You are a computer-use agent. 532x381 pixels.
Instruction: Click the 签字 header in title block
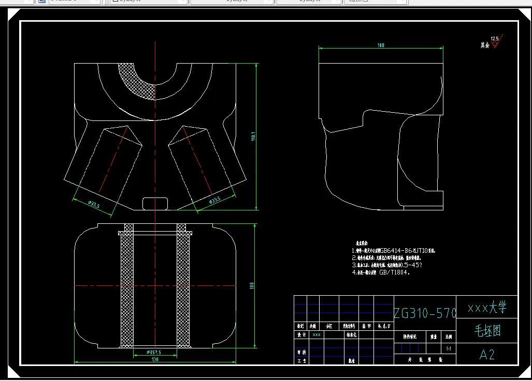[x=366, y=326]
